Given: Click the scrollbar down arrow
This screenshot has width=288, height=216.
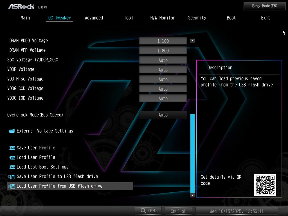Looking at the screenshot, I should click(x=192, y=195).
